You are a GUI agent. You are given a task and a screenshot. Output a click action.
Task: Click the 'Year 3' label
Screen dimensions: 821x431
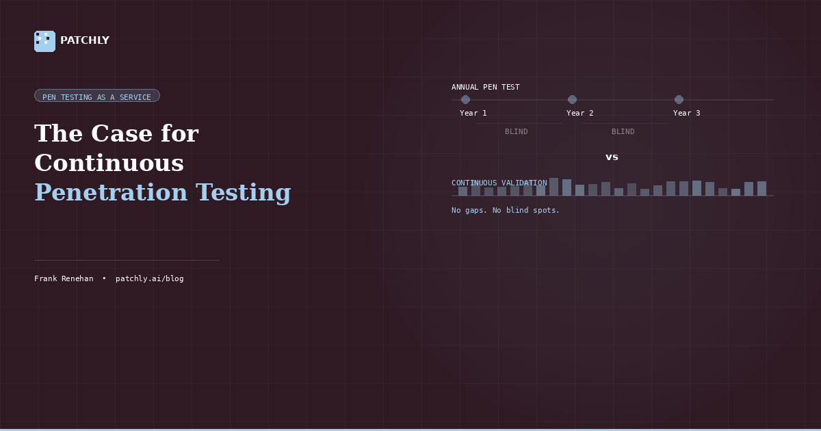coord(687,113)
